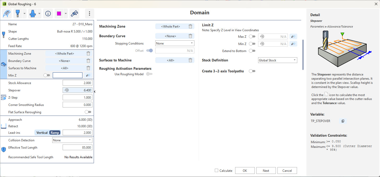Delete Machining Zone in the Domain page
The image size is (380, 177).
point(191,26)
